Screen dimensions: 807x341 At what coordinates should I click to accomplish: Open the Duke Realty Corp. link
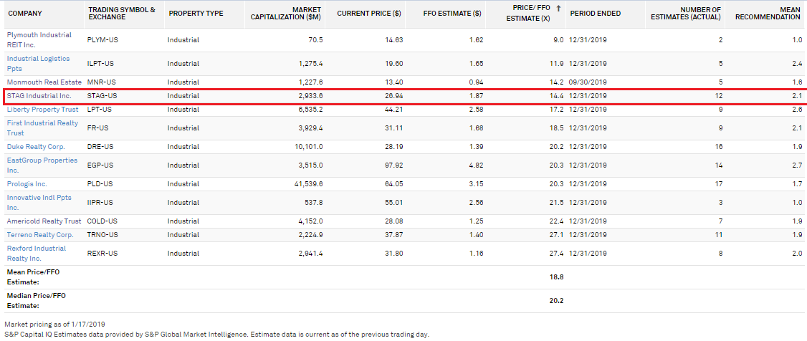[36, 147]
